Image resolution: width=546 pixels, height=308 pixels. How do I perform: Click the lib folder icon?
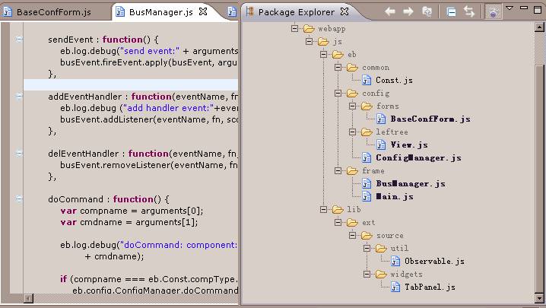pyautogui.click(x=338, y=209)
